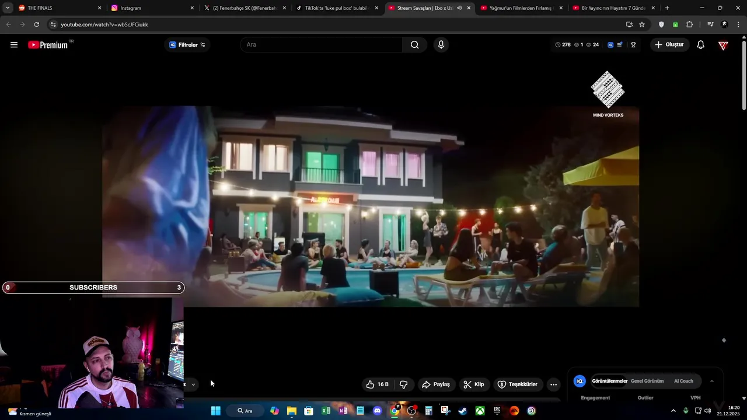Focus the Ara search input field
The width and height of the screenshot is (747, 420).
tap(322, 45)
